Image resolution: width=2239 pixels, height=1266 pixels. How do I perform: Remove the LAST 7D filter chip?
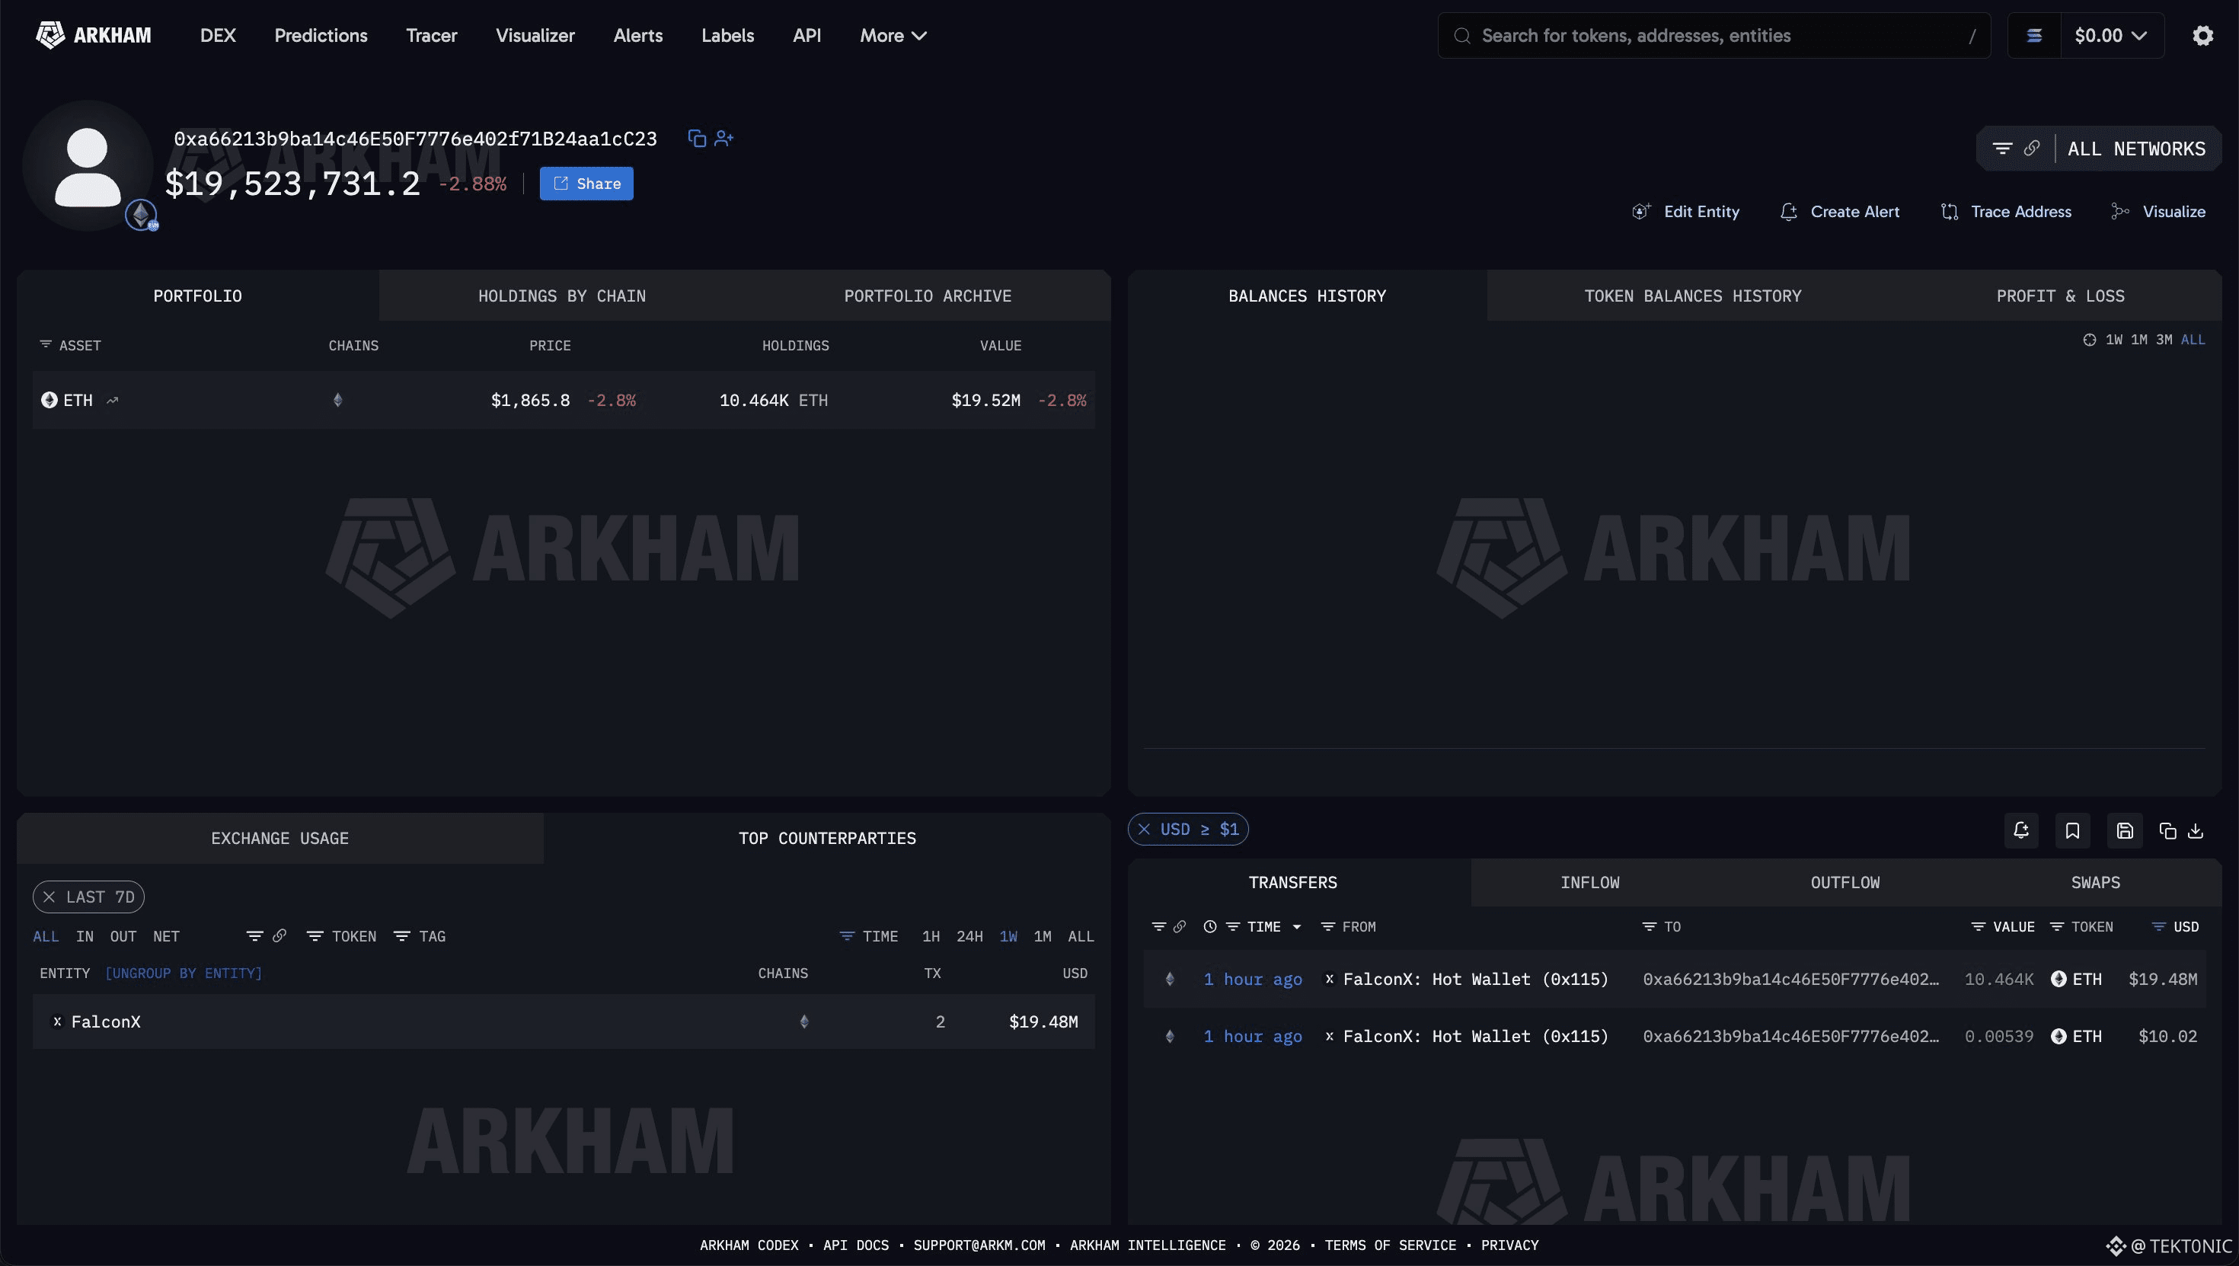[x=50, y=897]
